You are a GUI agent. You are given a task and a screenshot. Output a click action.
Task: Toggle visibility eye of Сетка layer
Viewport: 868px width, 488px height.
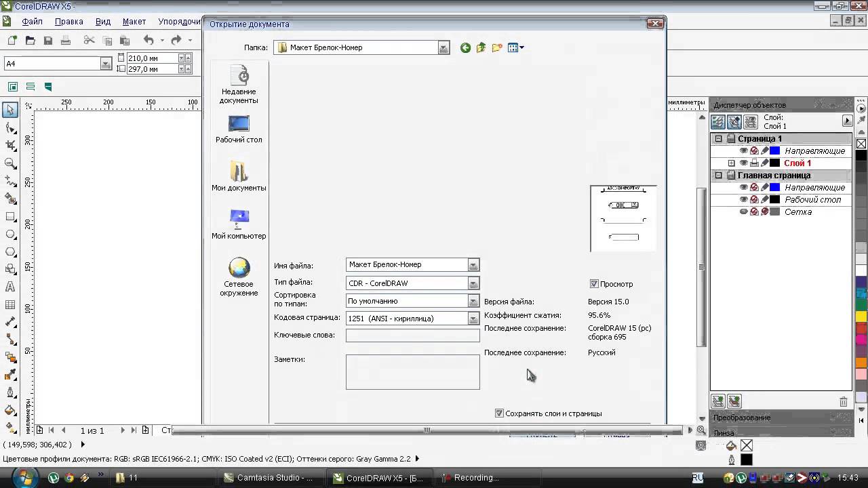pos(743,212)
